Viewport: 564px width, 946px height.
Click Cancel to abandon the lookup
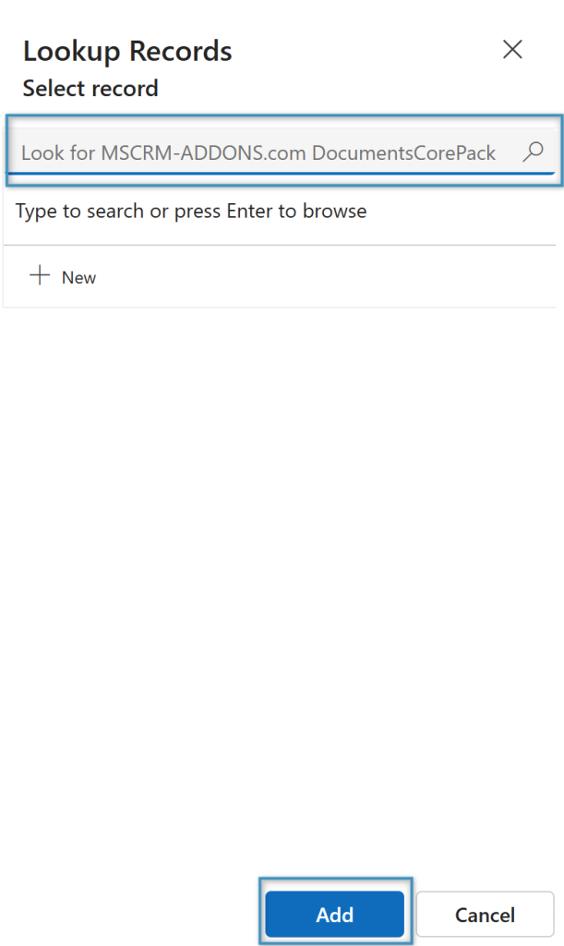(485, 915)
